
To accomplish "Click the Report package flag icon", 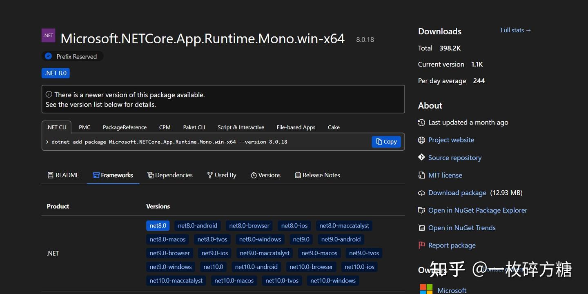I will (x=421, y=245).
